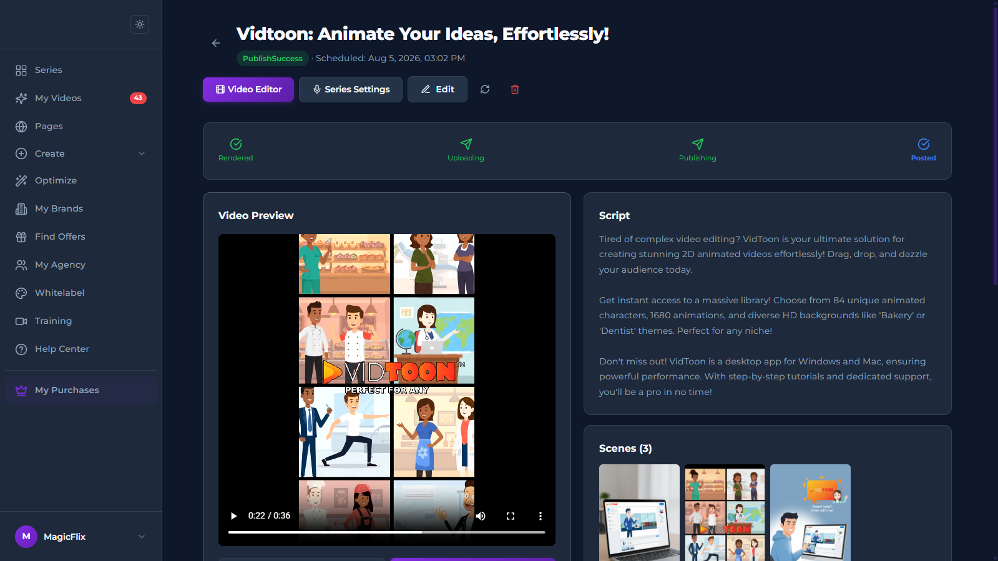Delete video with the red trash icon

click(515, 89)
